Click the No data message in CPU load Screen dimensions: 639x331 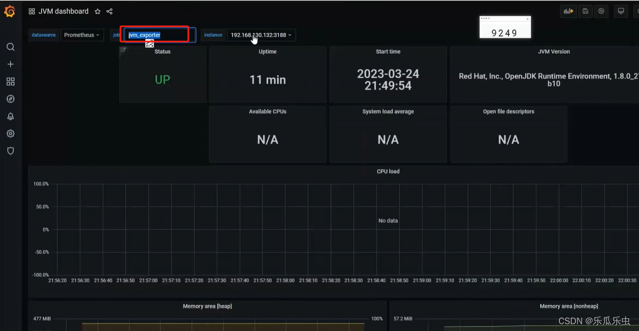[x=388, y=221]
